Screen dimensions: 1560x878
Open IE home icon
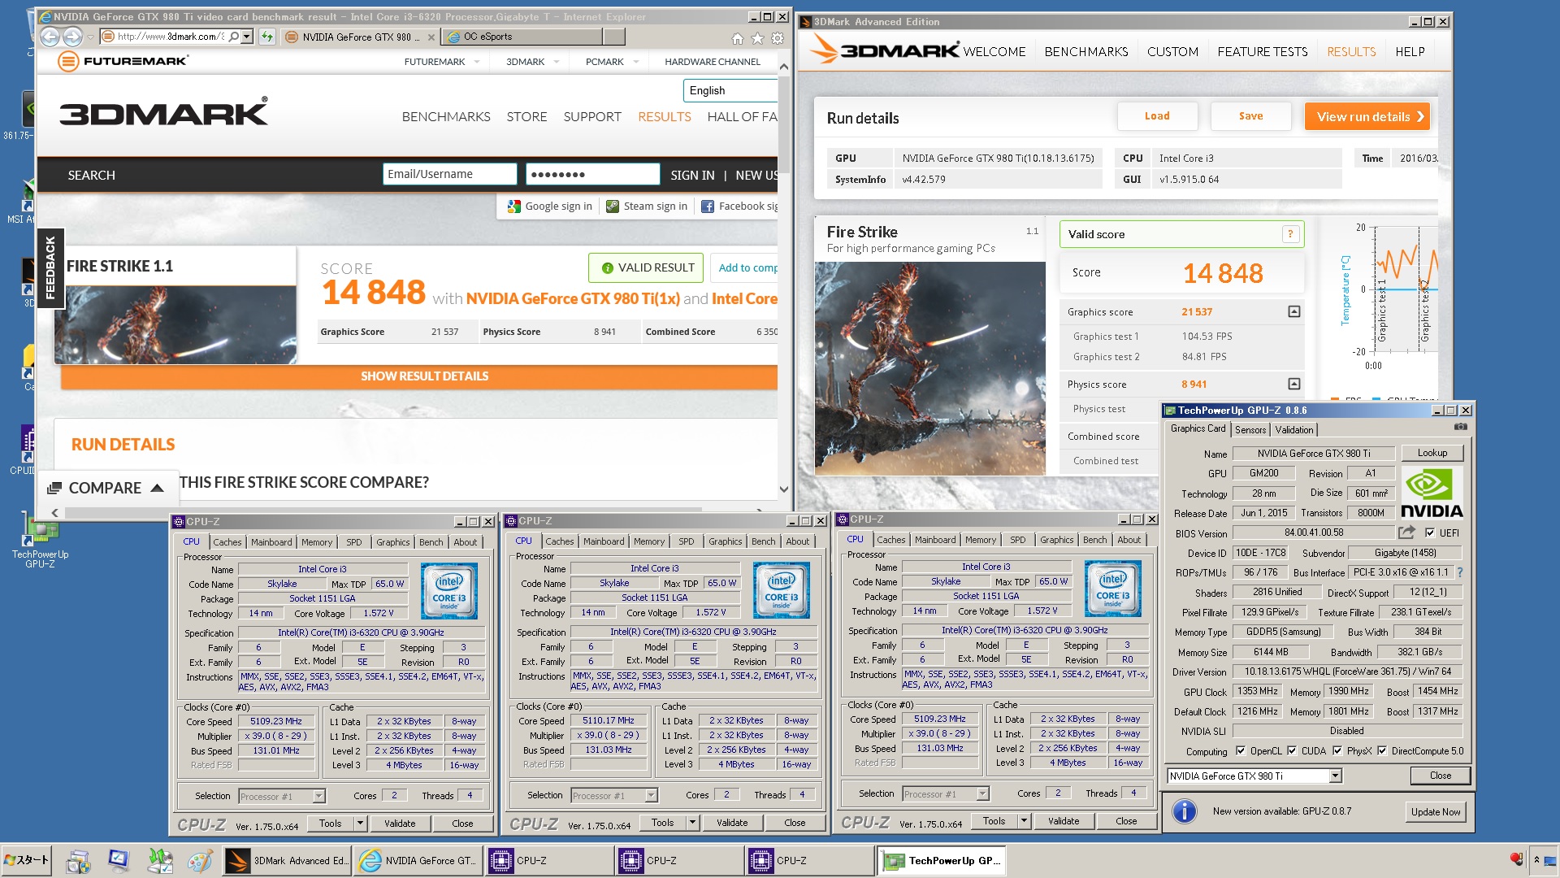point(737,38)
